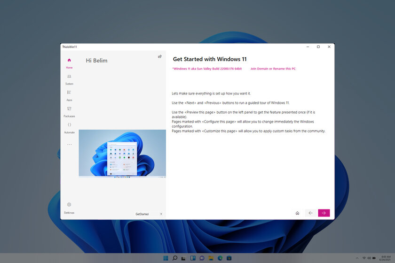Click the pink Next arrow button
This screenshot has width=395, height=263.
click(324, 213)
